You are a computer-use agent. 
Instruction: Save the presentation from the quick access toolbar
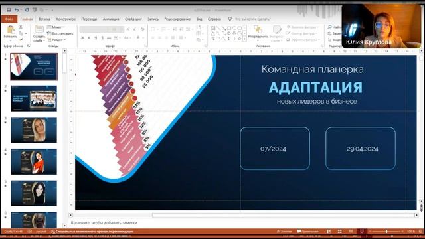9,10
